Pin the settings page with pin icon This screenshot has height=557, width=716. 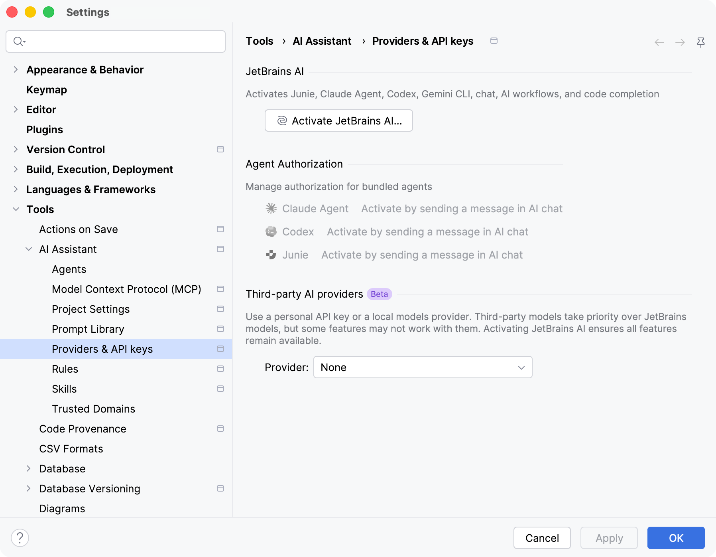coord(701,42)
